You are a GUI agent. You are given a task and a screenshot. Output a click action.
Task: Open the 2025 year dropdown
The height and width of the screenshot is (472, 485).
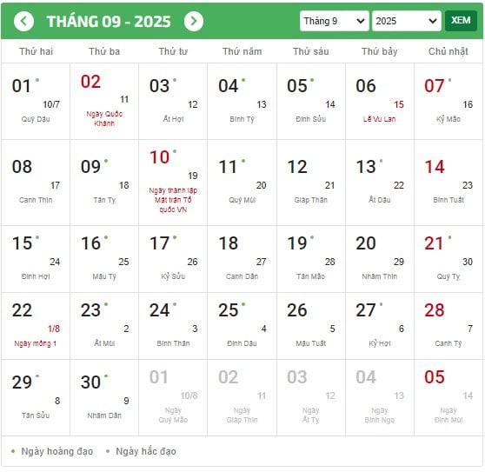tap(407, 21)
